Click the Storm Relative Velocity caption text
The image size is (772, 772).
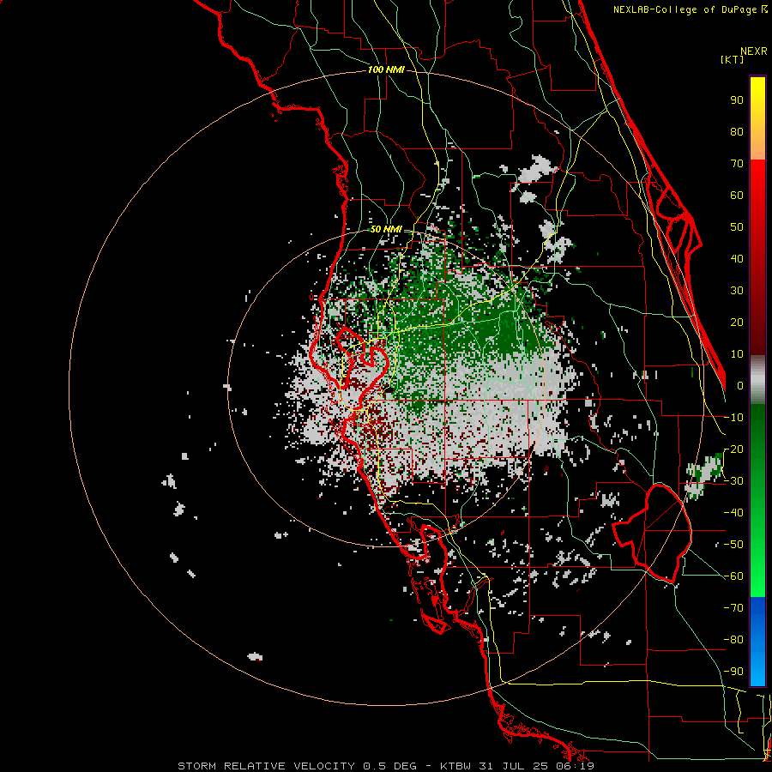[x=386, y=766]
